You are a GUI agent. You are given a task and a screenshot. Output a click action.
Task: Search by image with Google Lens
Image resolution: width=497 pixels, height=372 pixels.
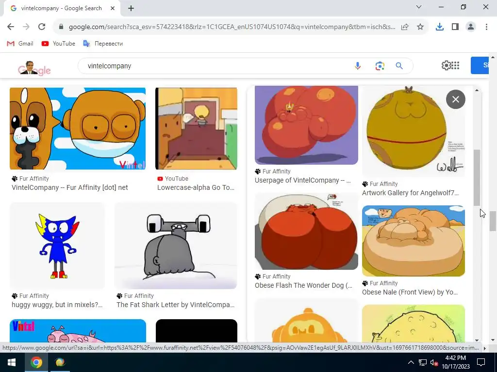[380, 66]
